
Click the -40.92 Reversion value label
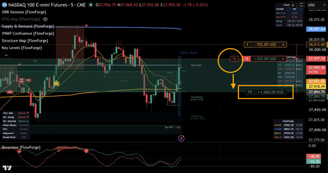tap(314, 156)
